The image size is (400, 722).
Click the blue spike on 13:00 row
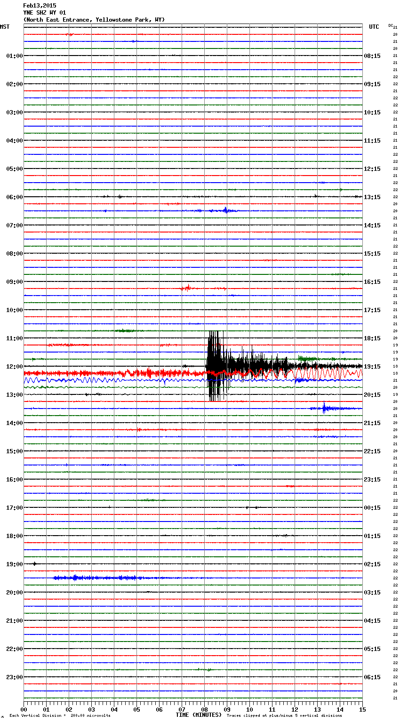324,408
